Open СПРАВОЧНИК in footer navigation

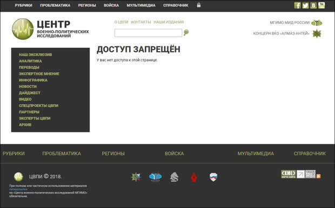click(310, 154)
